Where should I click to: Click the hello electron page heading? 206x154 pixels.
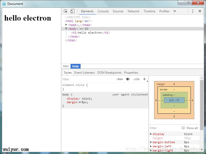28,18
